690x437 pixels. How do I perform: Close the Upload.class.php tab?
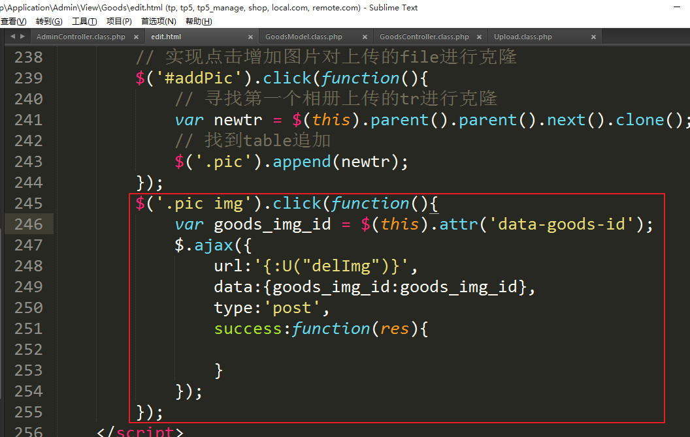593,37
